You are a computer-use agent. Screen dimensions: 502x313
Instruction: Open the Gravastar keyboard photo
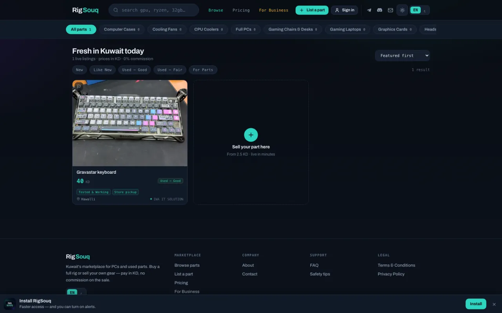130,123
